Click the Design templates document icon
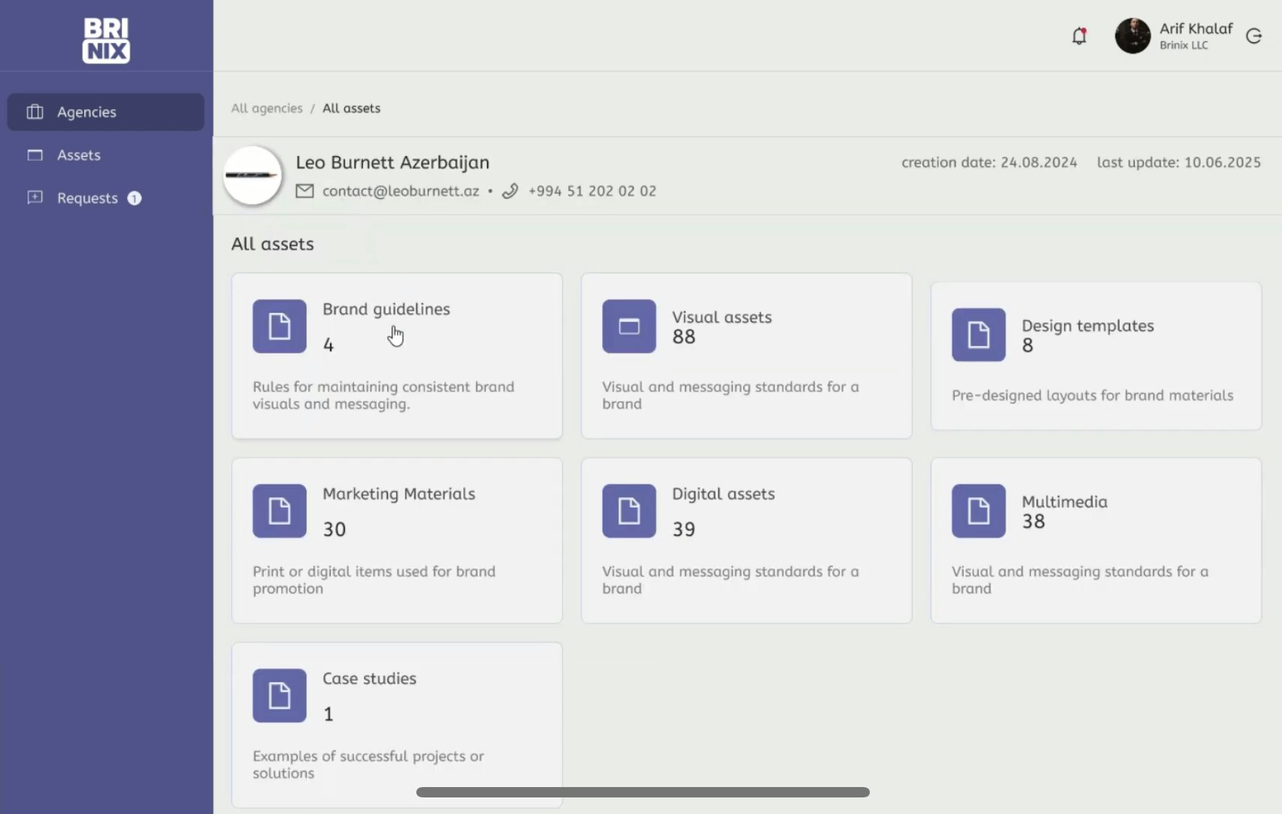1282x814 pixels. pyautogui.click(x=979, y=335)
